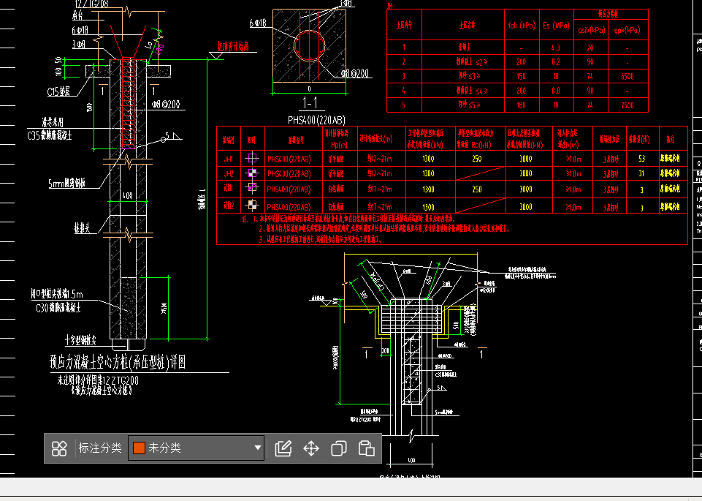Click the 标注分类 label
The image size is (702, 501).
(x=100, y=448)
